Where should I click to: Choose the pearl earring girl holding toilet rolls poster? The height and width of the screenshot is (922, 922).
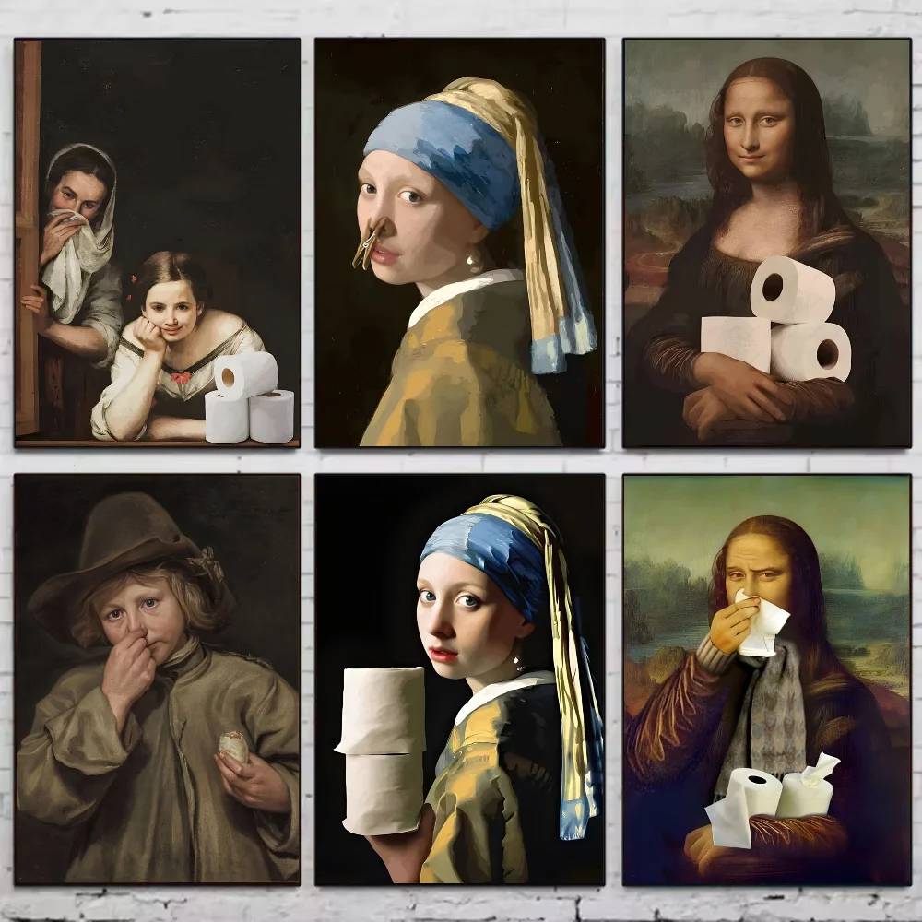459,679
